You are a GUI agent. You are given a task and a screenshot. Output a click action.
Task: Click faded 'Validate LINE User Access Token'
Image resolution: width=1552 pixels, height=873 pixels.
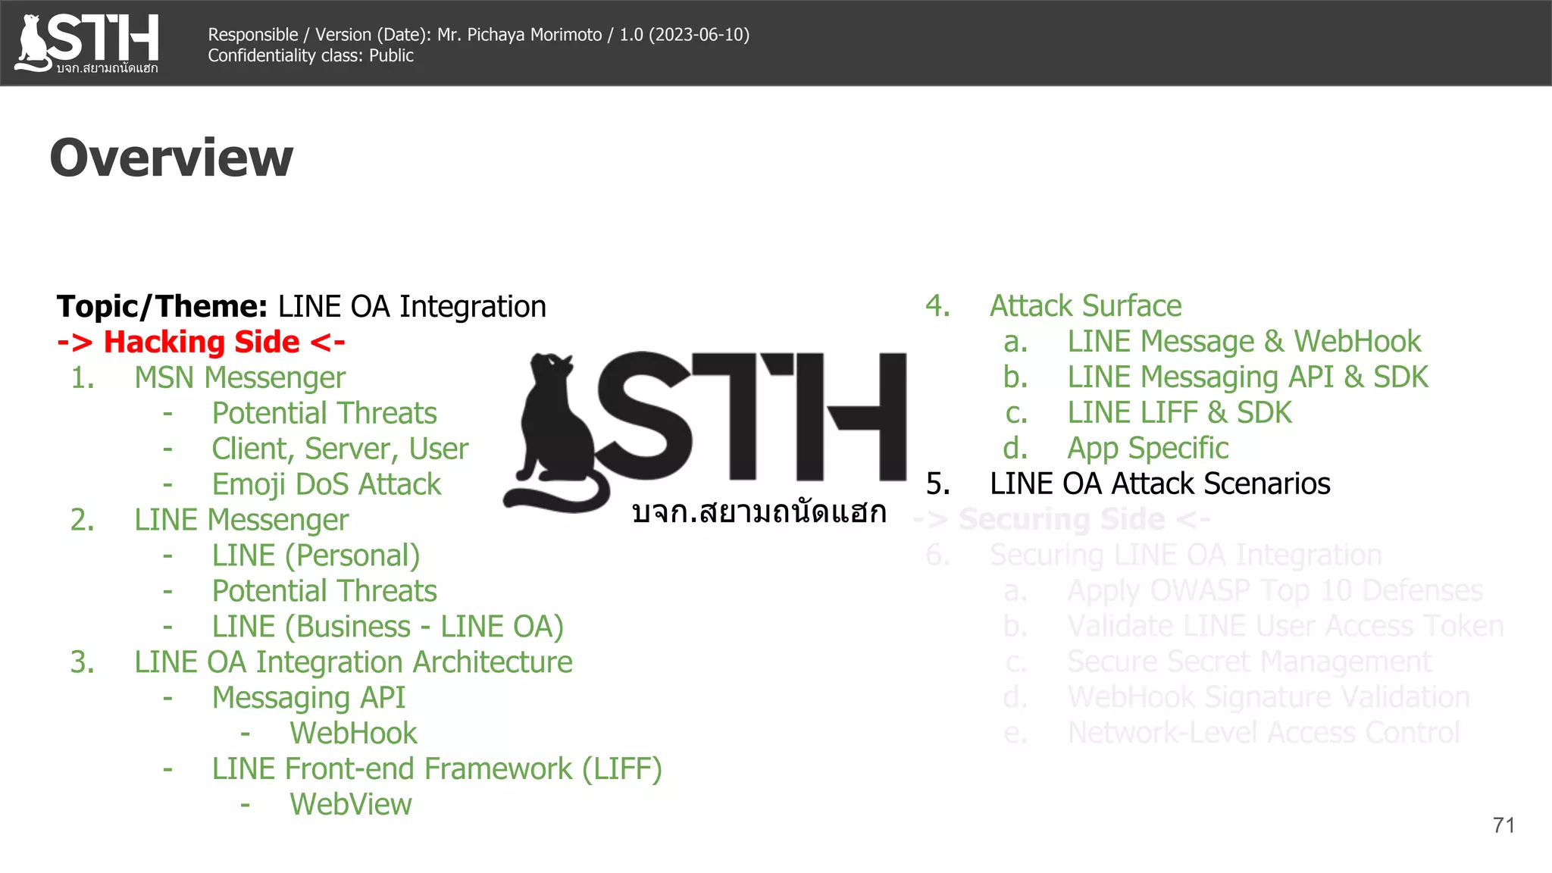point(1286,626)
